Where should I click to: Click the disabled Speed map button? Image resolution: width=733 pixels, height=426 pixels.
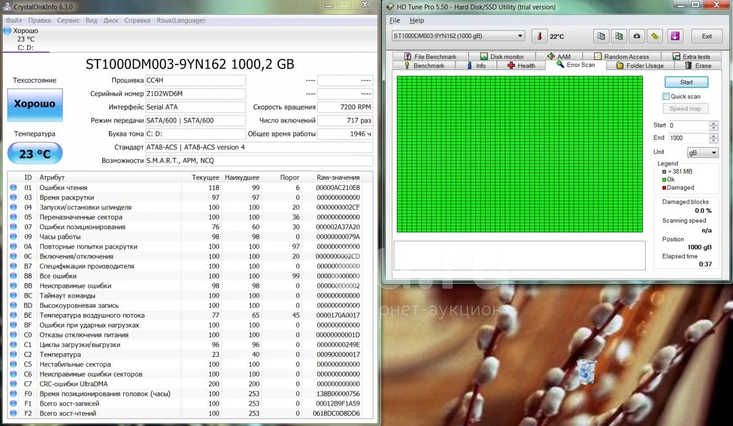(x=686, y=108)
